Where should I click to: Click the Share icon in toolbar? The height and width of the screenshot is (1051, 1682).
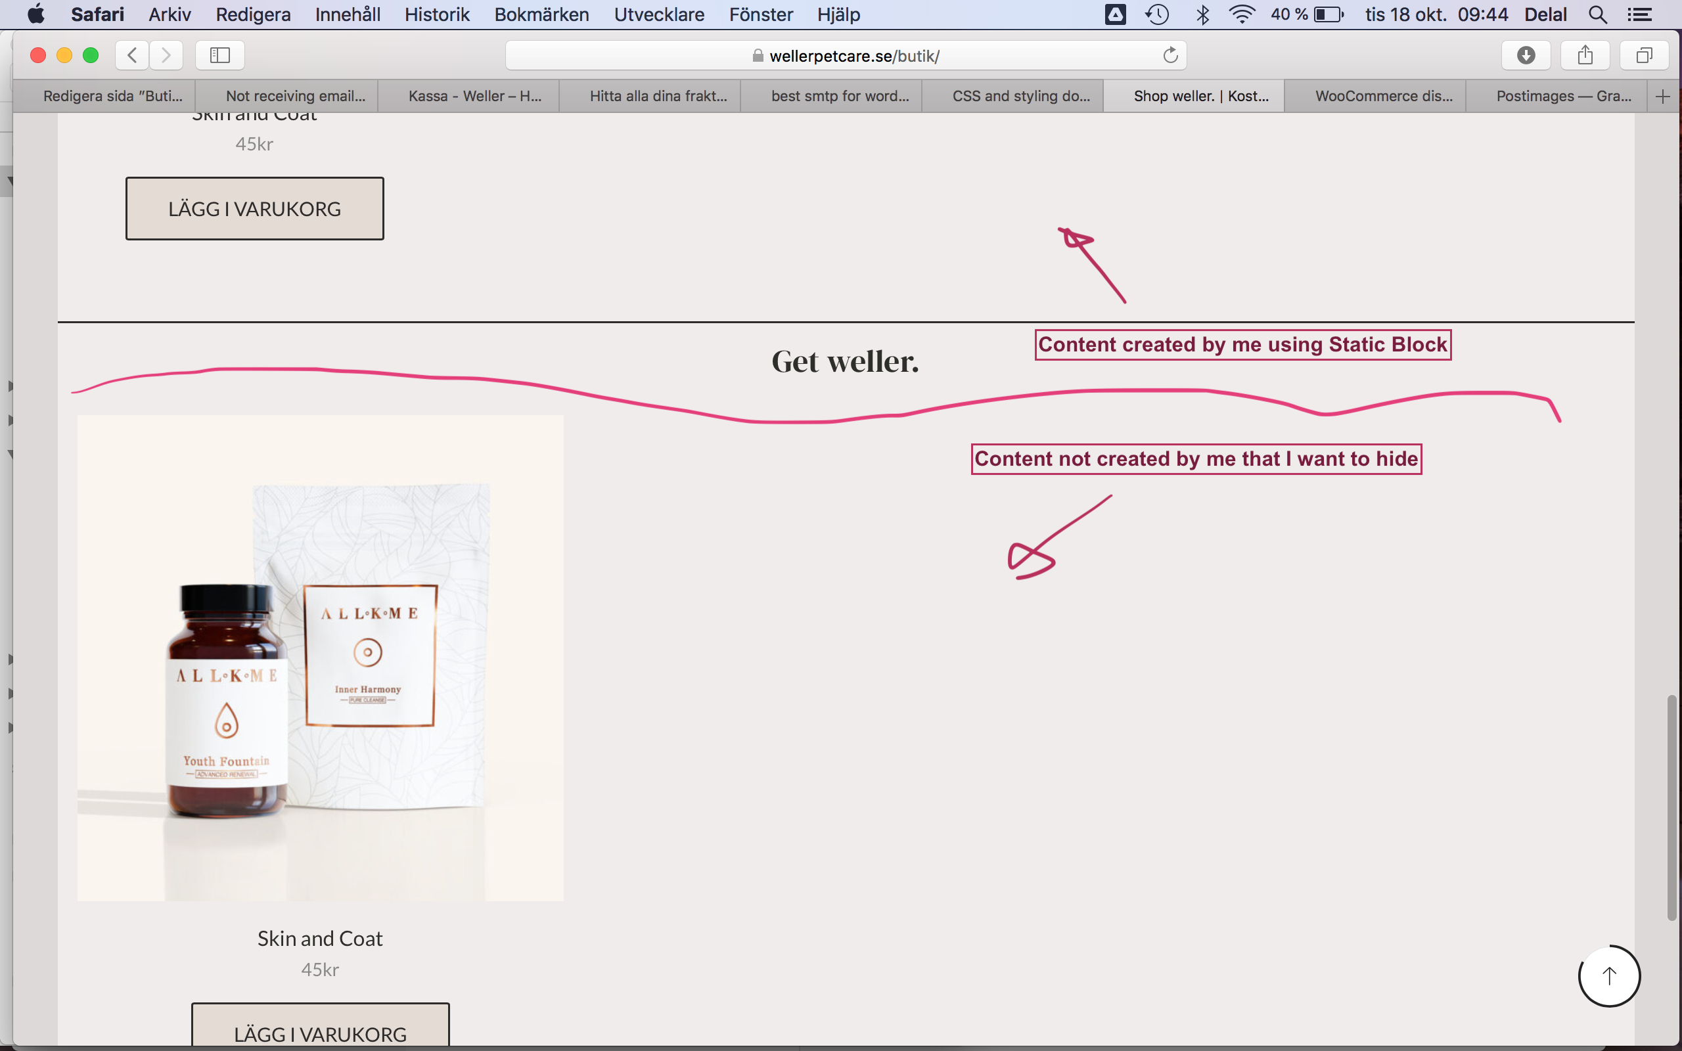(1585, 55)
